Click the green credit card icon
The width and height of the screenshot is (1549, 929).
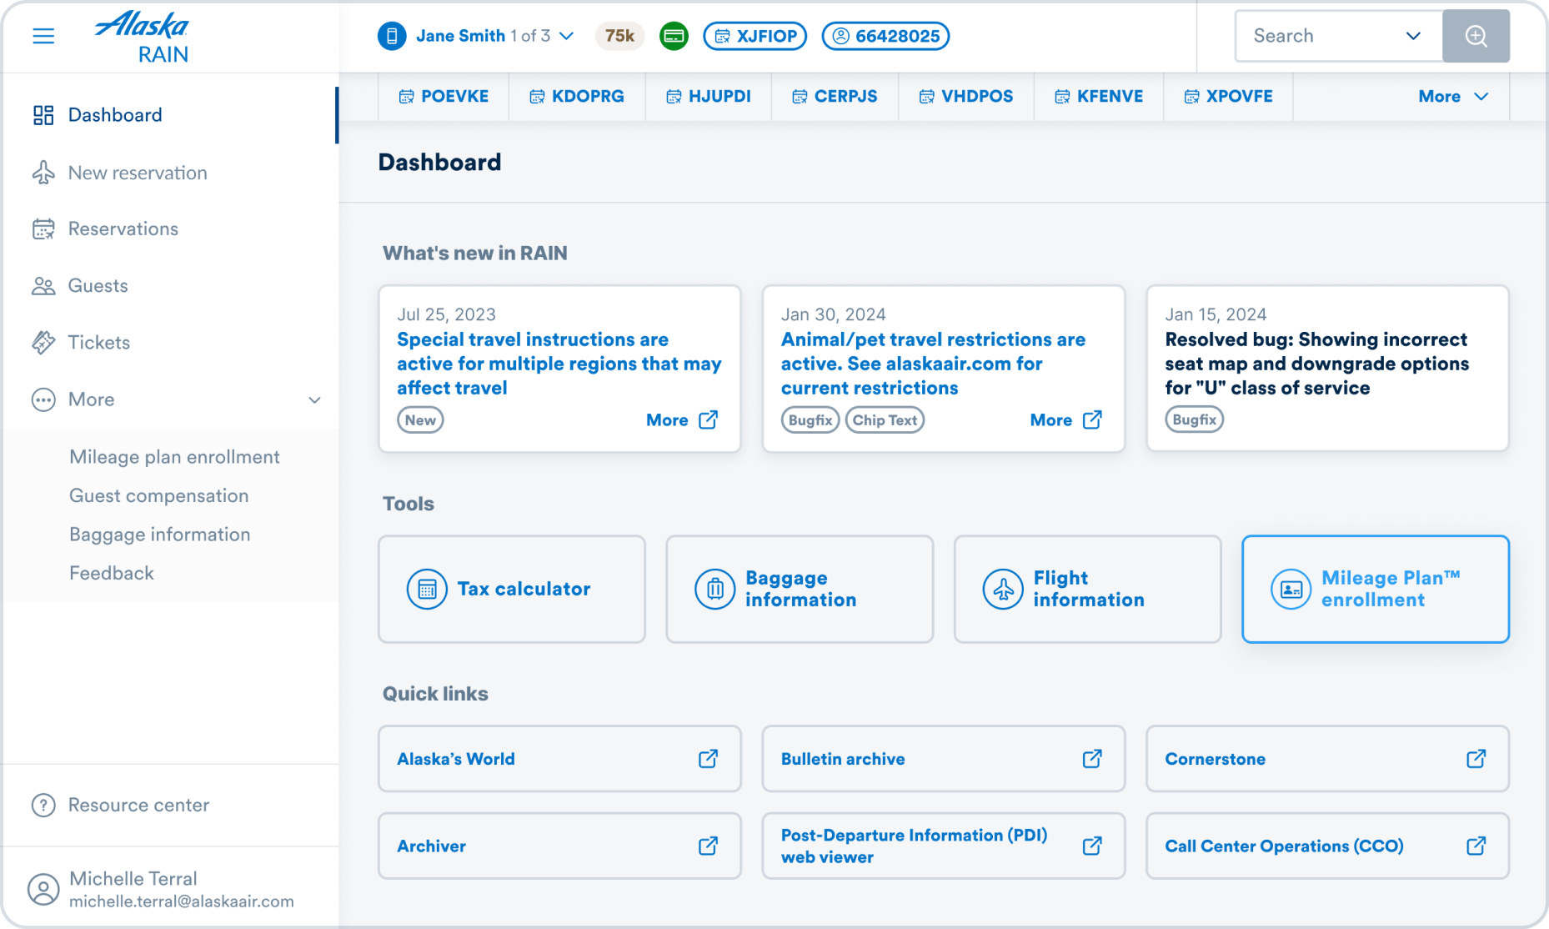674,36
